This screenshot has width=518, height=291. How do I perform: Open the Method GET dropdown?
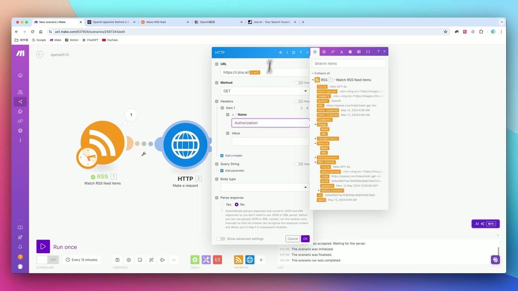[265, 91]
